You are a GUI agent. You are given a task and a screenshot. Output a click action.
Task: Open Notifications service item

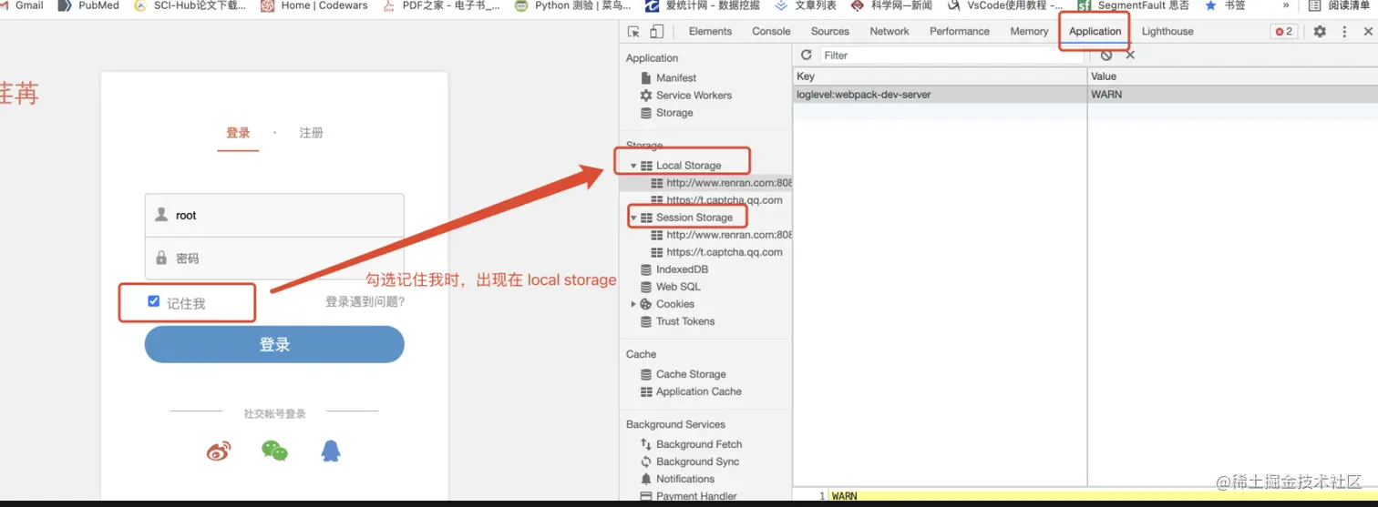coord(677,479)
